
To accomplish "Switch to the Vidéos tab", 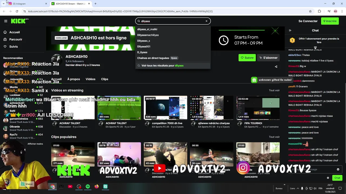I will click(91, 79).
